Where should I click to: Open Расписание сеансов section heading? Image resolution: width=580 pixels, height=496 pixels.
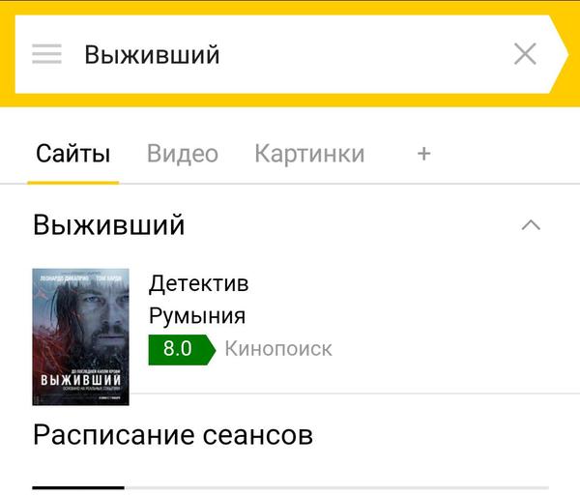pyautogui.click(x=173, y=435)
